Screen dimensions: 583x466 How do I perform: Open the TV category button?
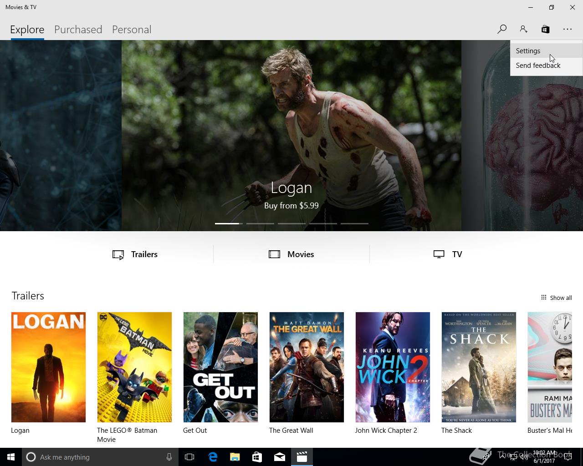(448, 254)
